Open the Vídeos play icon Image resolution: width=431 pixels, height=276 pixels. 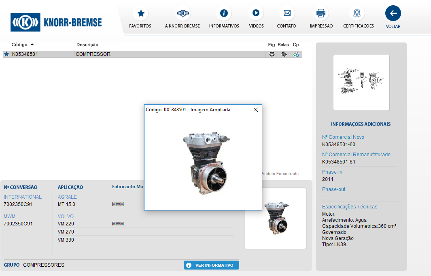pyautogui.click(x=256, y=13)
